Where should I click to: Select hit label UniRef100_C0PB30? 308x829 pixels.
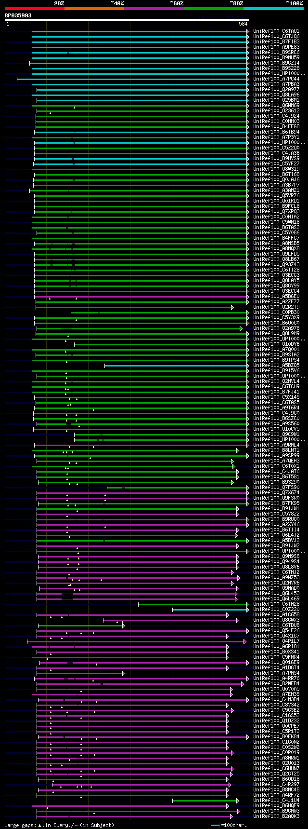point(276,313)
